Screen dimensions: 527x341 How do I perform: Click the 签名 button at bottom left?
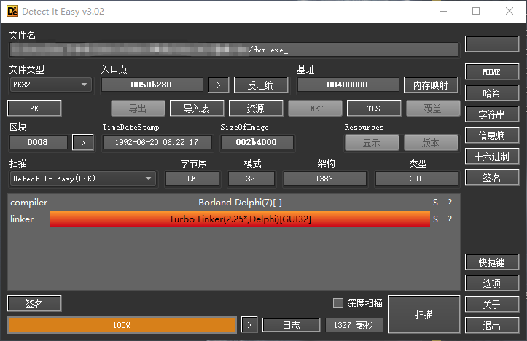tap(34, 303)
